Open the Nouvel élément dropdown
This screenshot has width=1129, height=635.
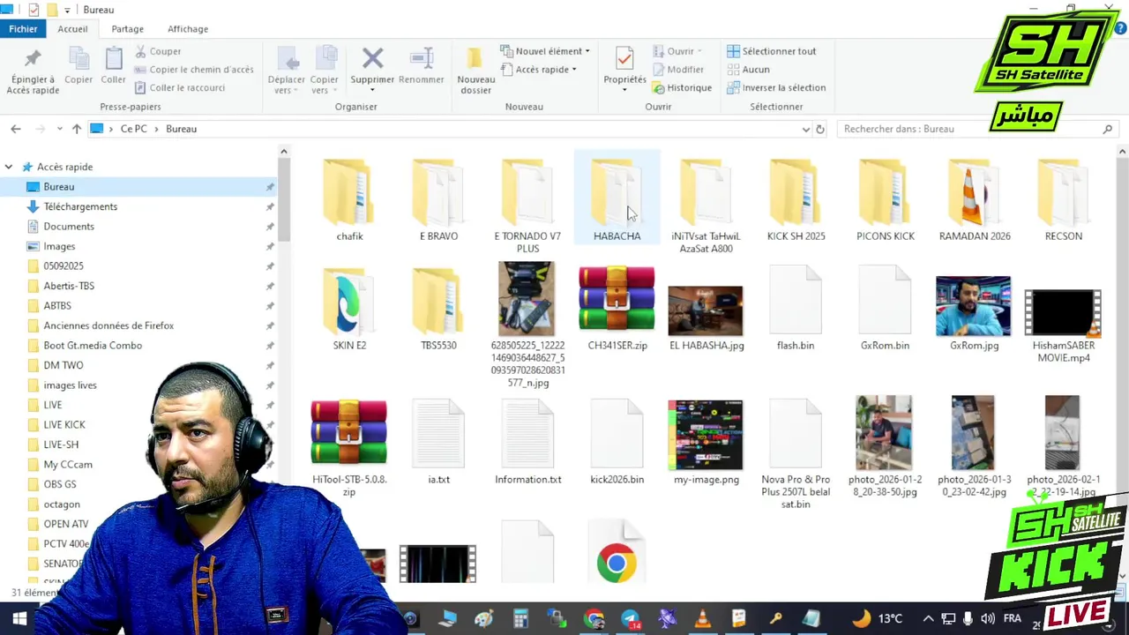click(x=545, y=51)
